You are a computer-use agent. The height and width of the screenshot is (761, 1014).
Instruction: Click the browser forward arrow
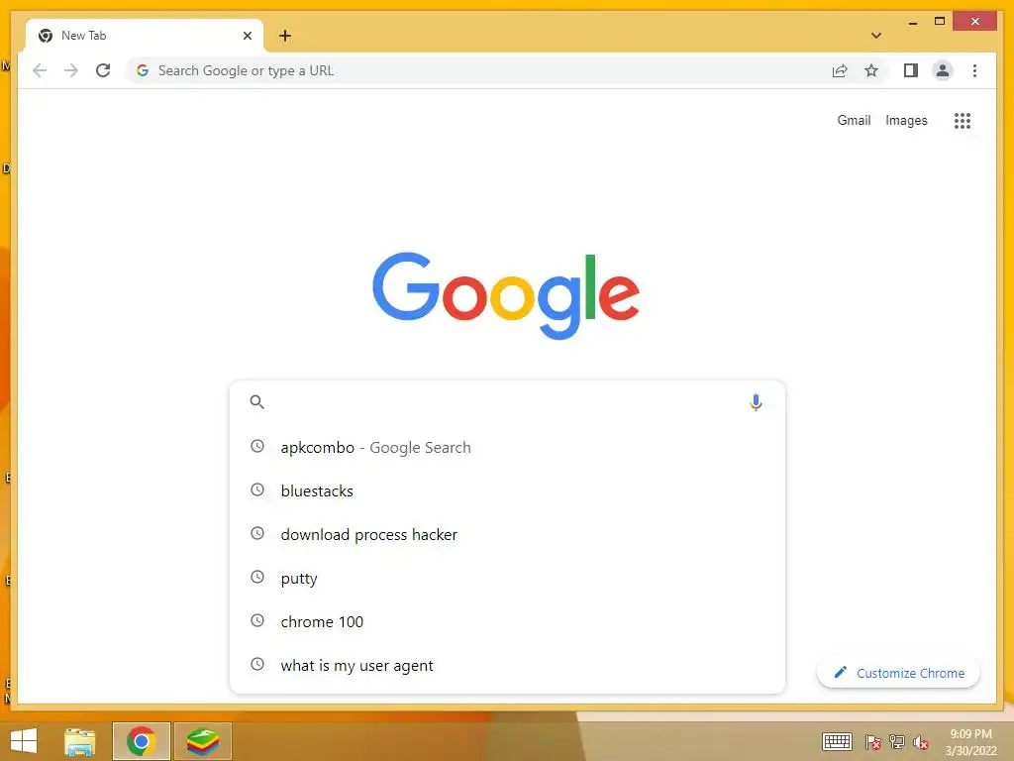click(71, 70)
